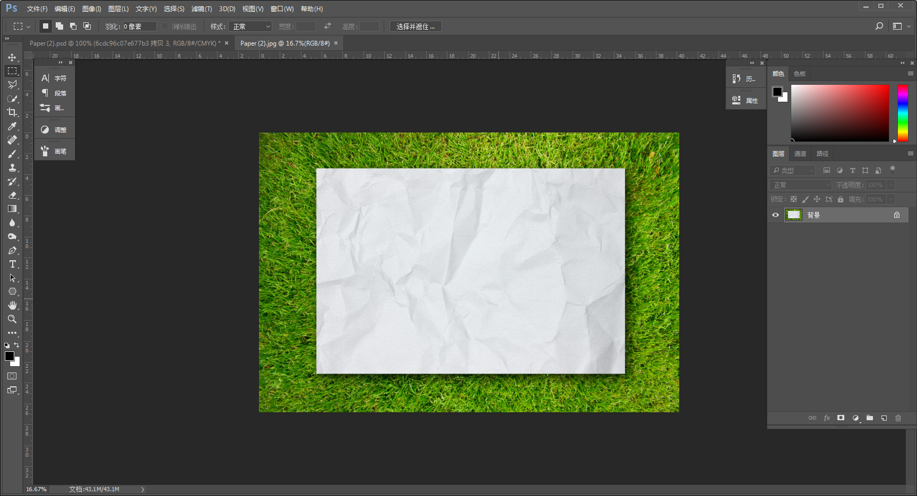Image resolution: width=917 pixels, height=496 pixels.
Task: Toggle lock transparent pixels
Action: coord(793,199)
